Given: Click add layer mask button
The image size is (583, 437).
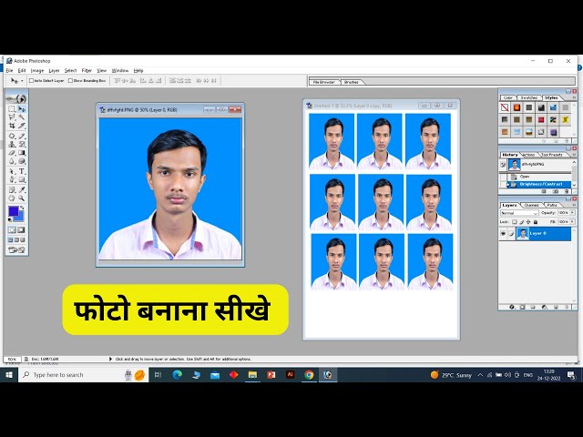Looking at the screenshot, I should pos(522,308).
